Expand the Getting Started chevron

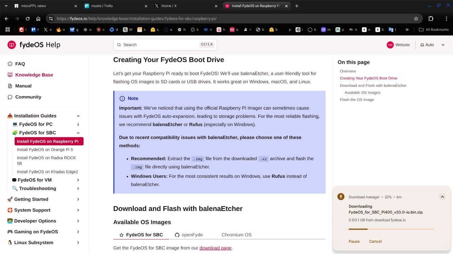(78, 199)
